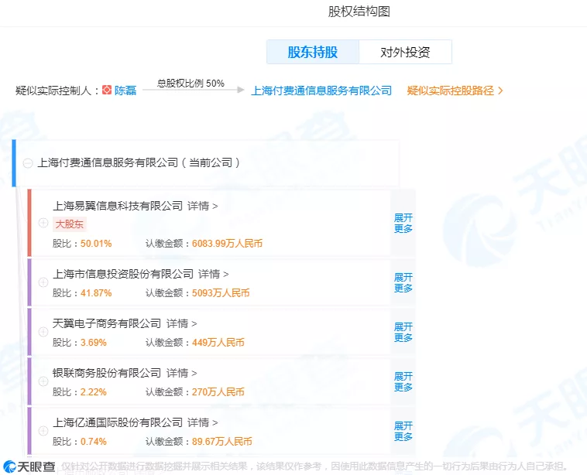
Task: Click 展开更多 for 天翼电子商务有限公司
Action: click(x=403, y=332)
